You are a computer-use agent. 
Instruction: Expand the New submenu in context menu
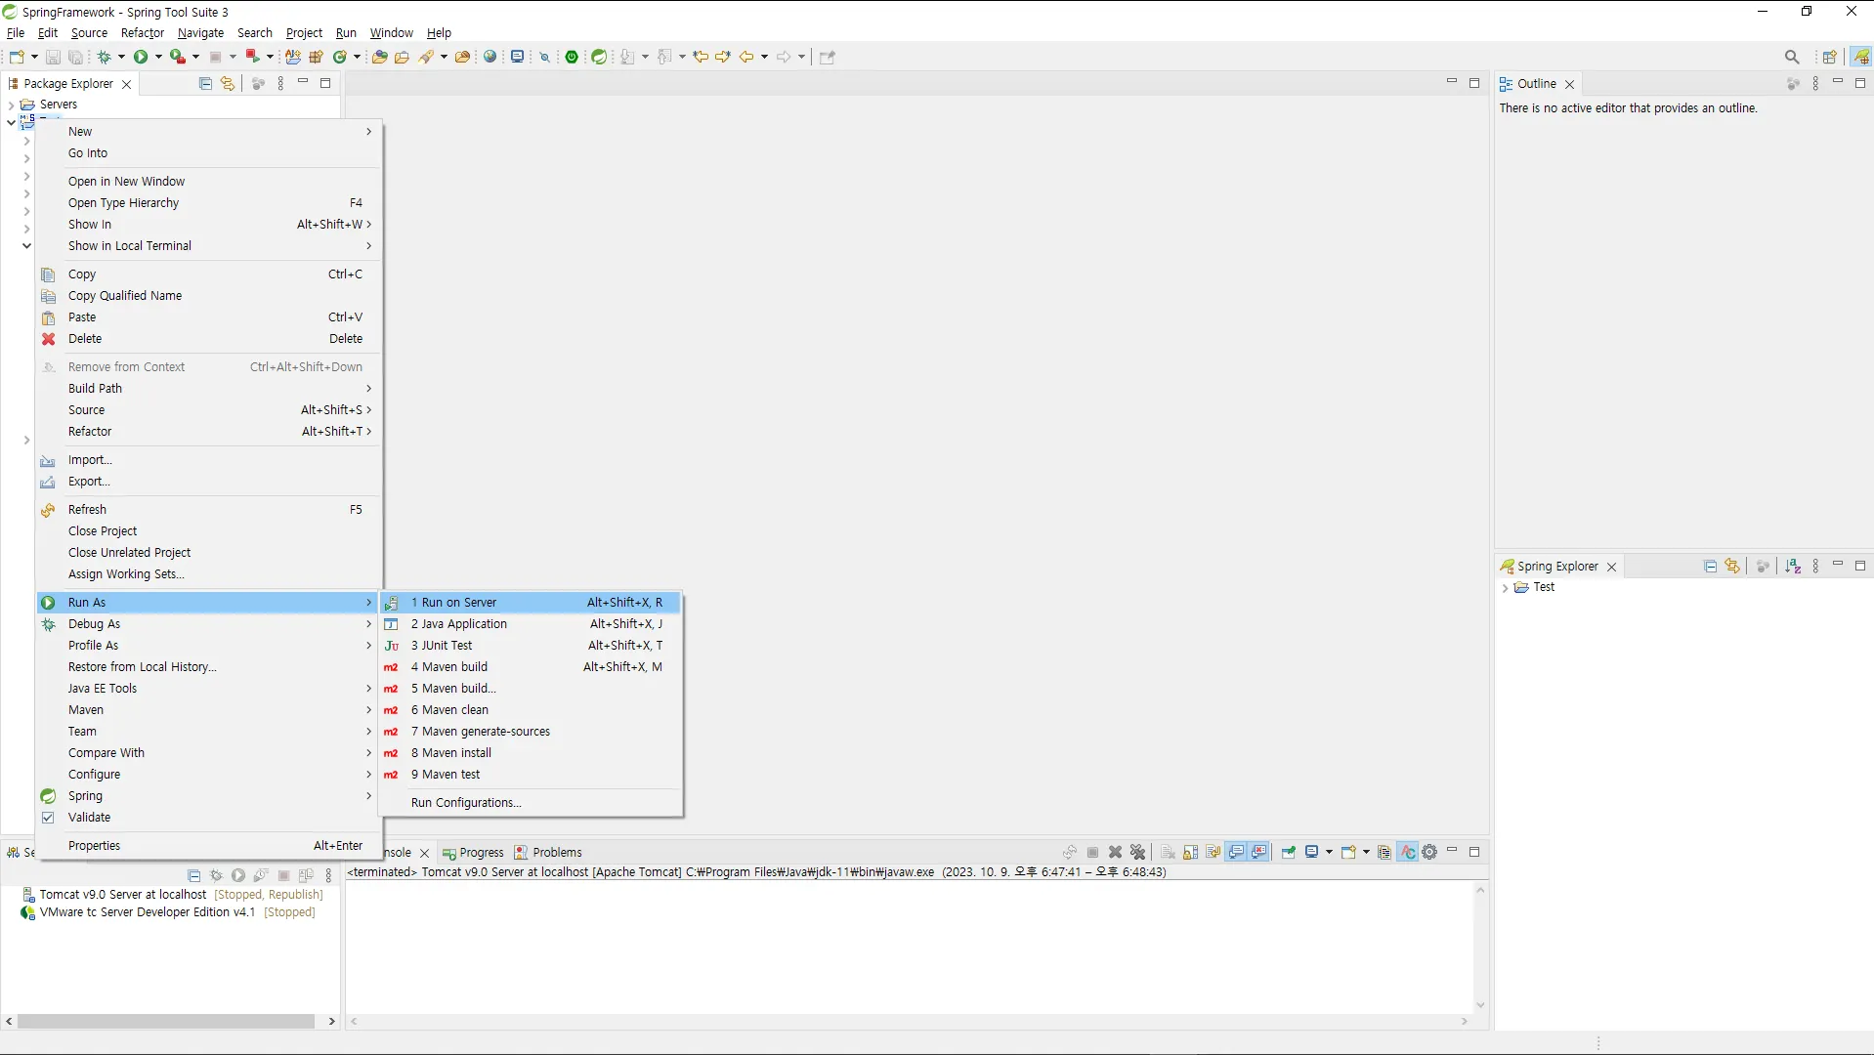pos(209,132)
